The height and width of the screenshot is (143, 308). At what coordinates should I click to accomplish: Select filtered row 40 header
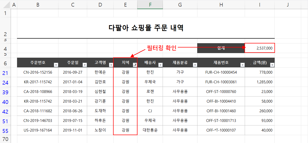pyautogui.click(x=5, y=101)
